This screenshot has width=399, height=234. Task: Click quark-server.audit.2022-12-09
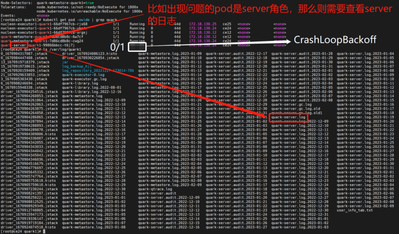pos(169,197)
